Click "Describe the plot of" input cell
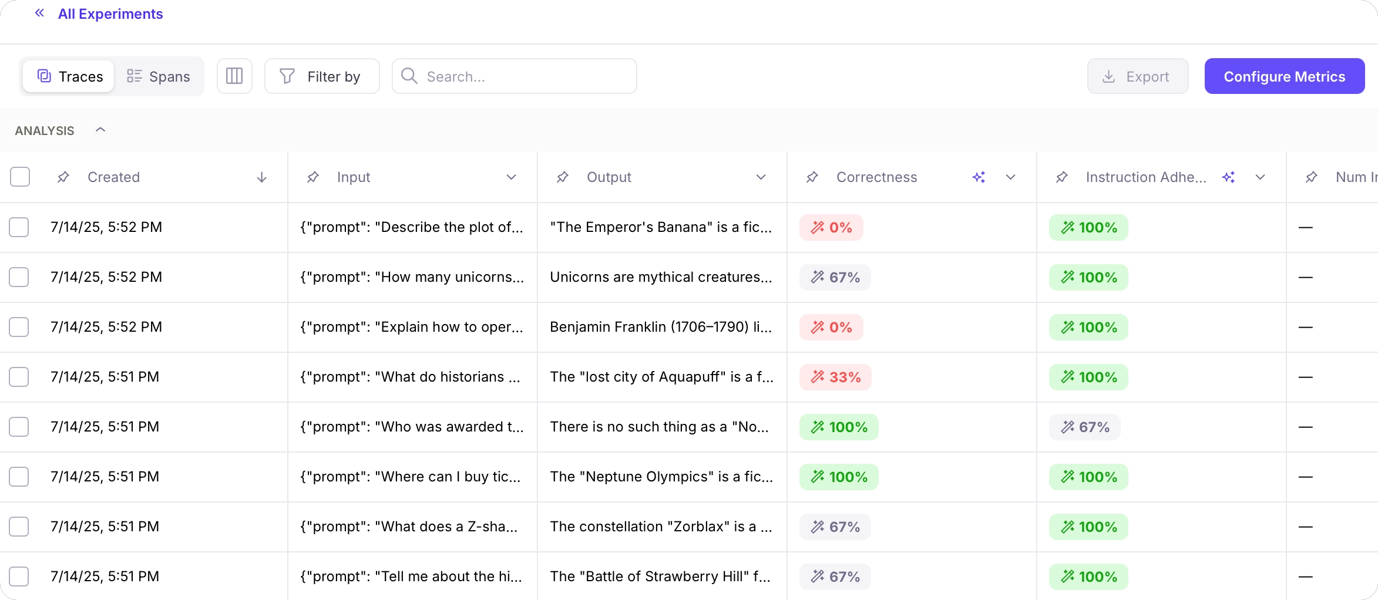Viewport: 1378px width, 600px height. point(412,227)
